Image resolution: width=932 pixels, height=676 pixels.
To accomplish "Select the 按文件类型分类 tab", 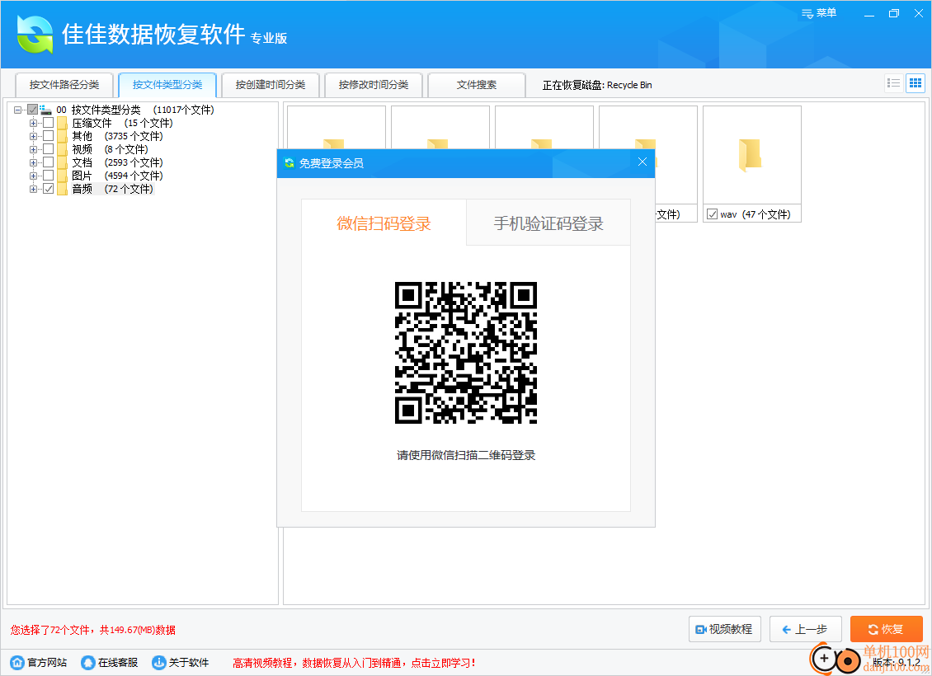I will (167, 85).
